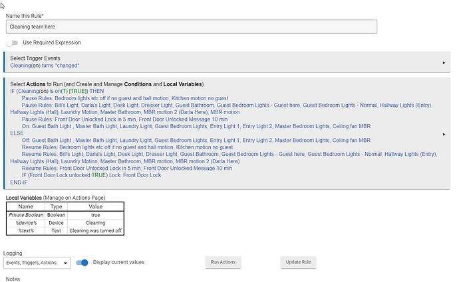Screen dimensions: 459x282
Task: Click the 'IF (Front Door Lock unlocked' action
Action: click(x=91, y=175)
